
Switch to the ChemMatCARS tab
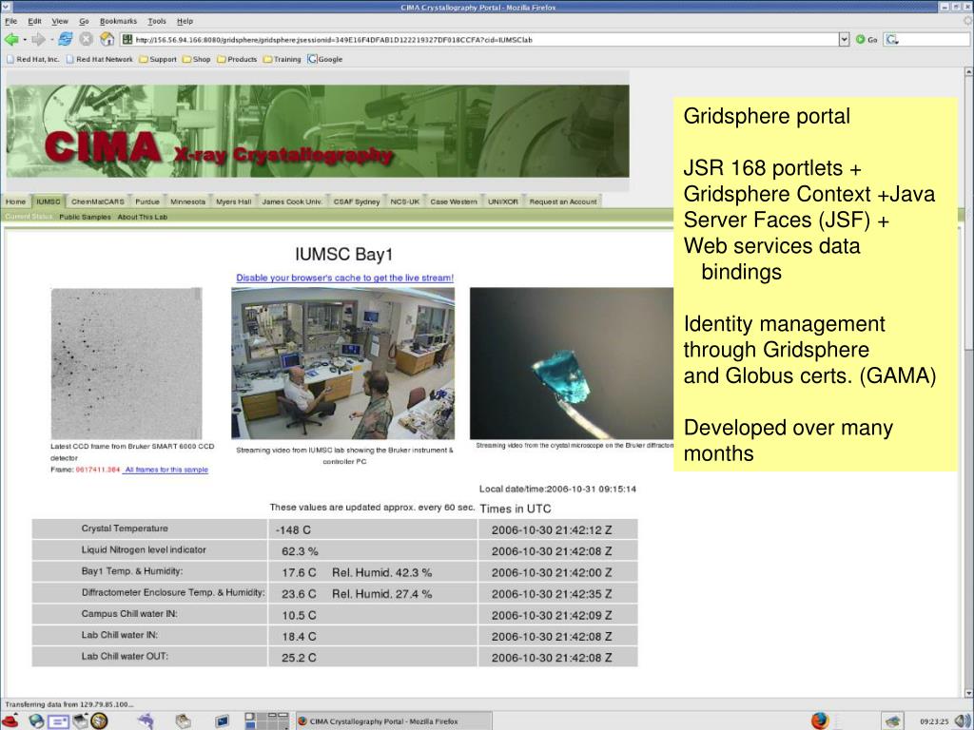pyautogui.click(x=98, y=202)
